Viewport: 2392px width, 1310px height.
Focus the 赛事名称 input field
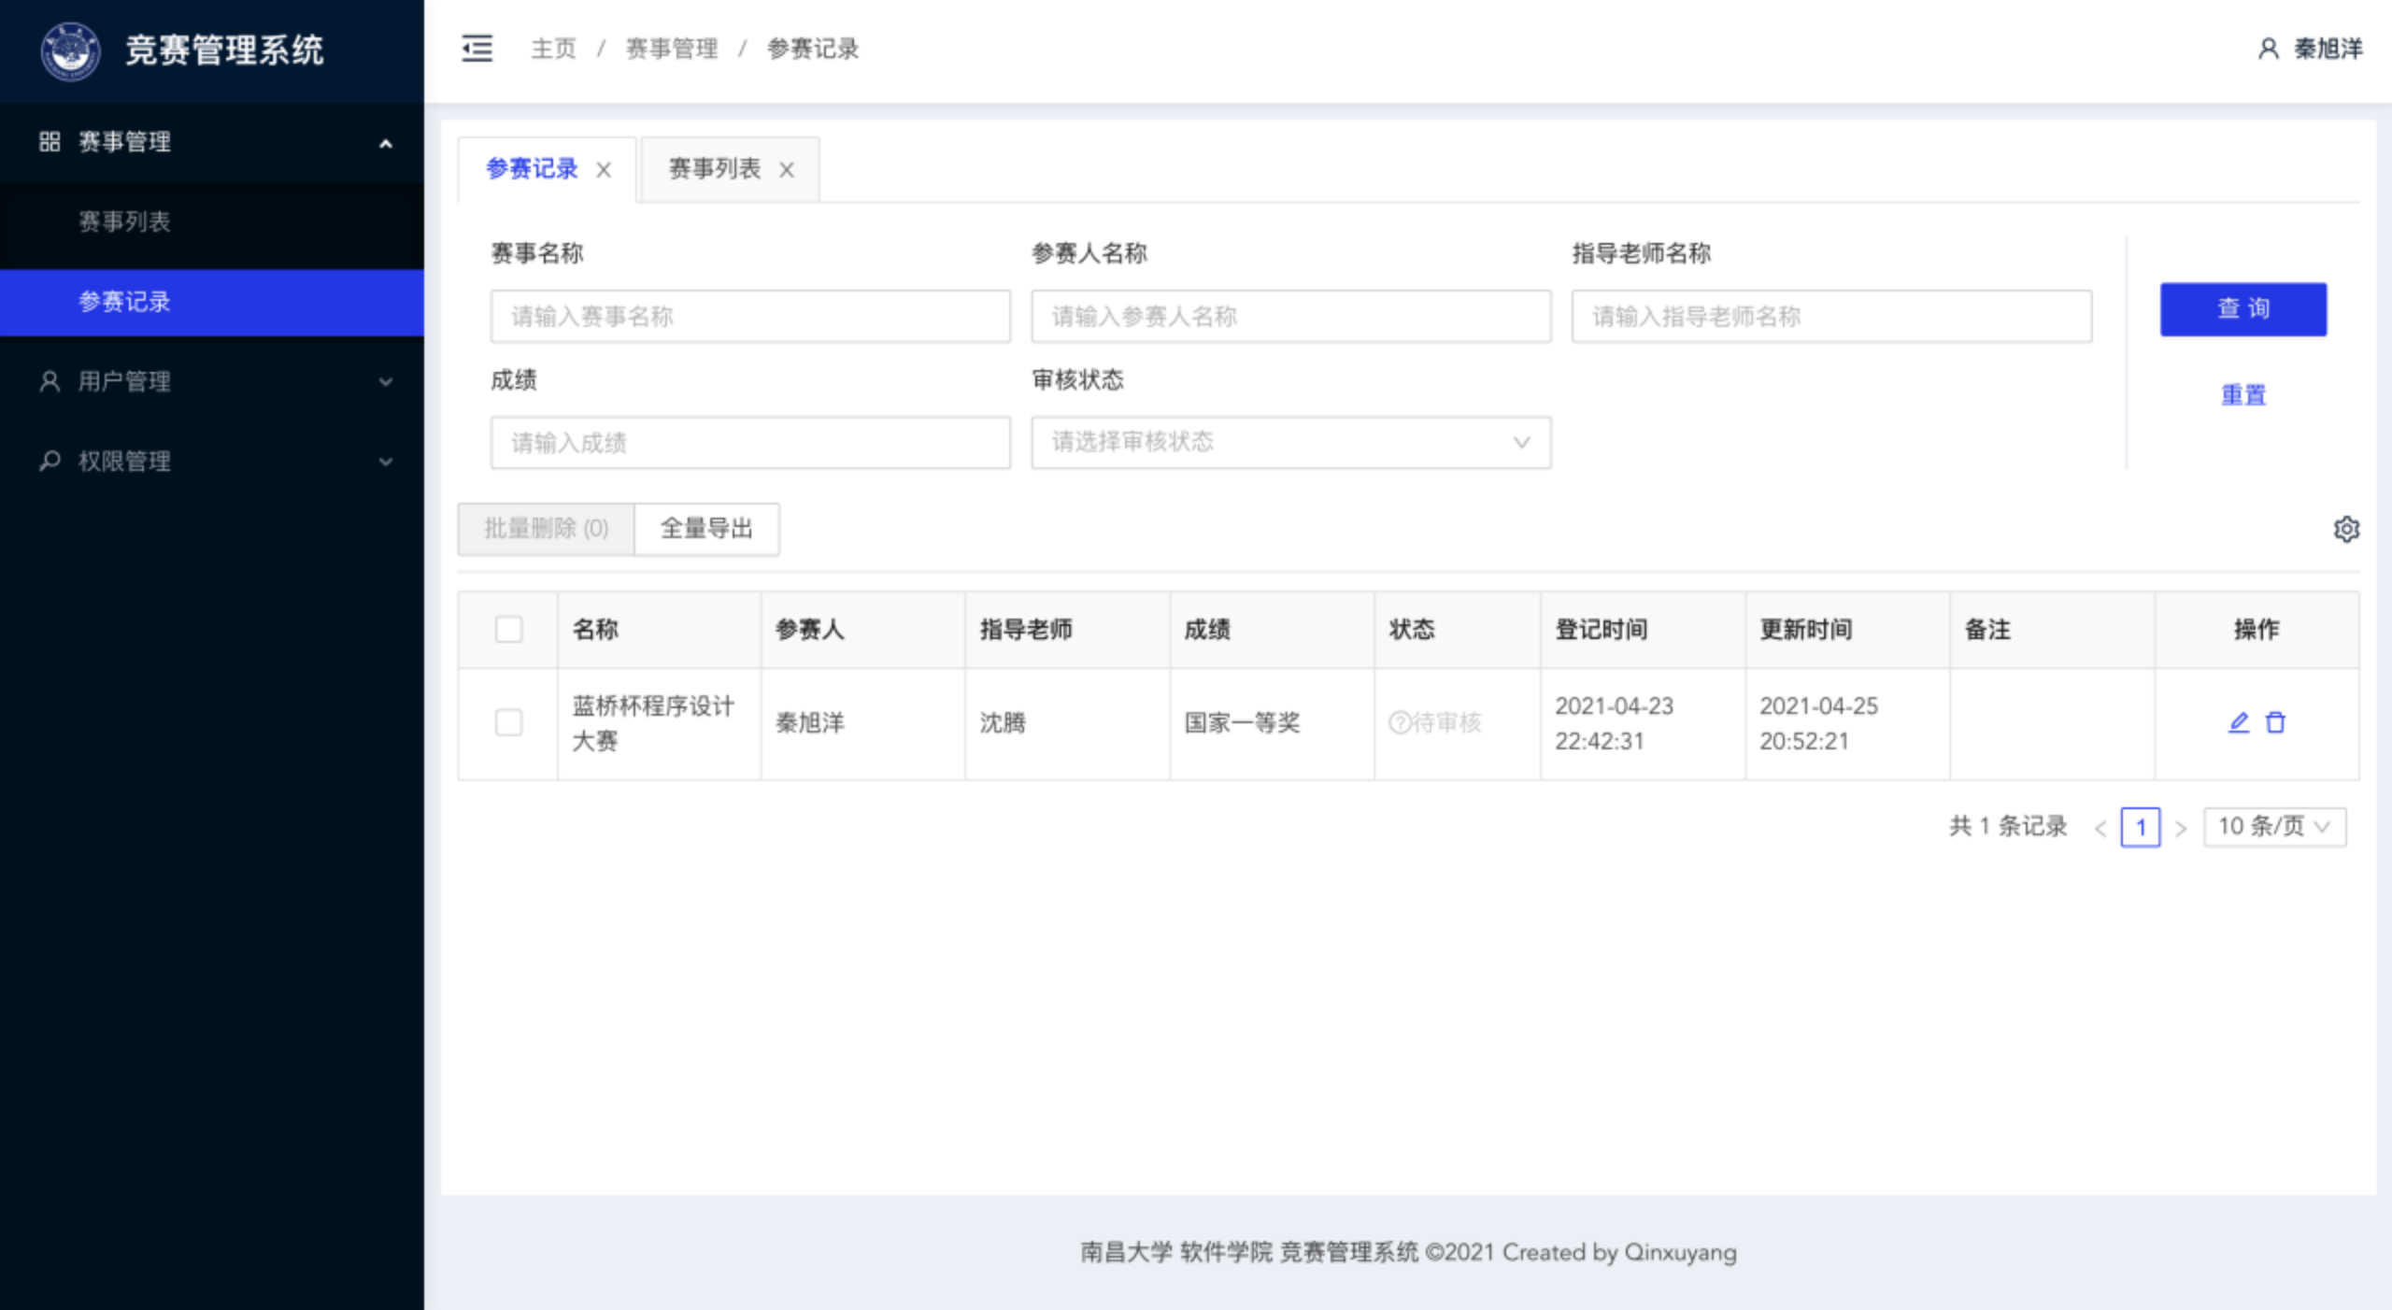click(749, 317)
